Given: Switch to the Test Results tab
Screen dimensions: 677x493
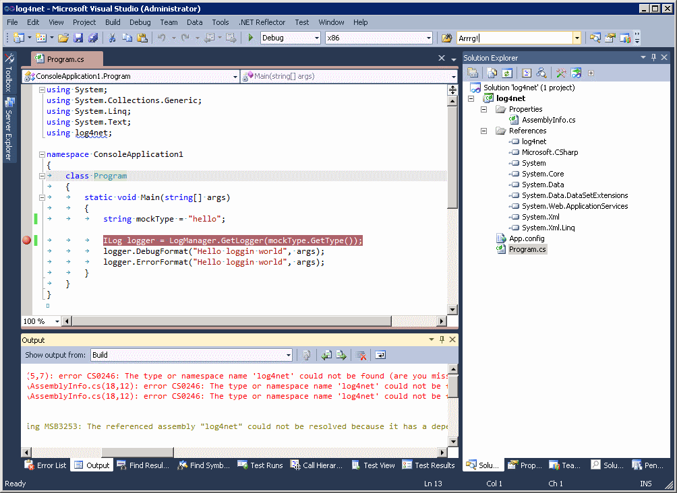Looking at the screenshot, I should (428, 465).
